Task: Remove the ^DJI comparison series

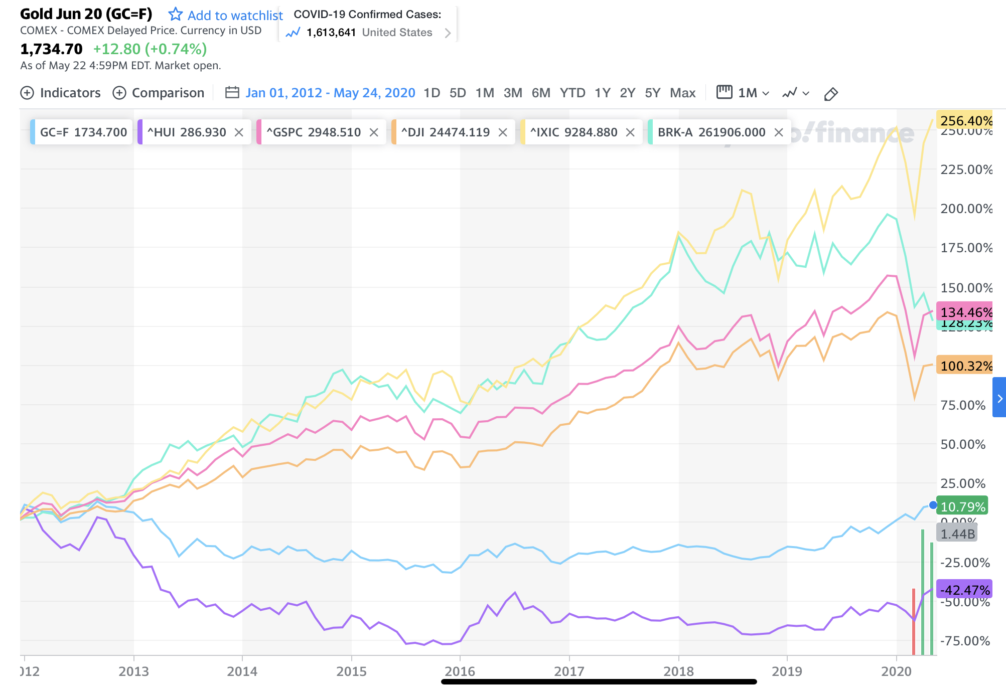Action: 503,132
